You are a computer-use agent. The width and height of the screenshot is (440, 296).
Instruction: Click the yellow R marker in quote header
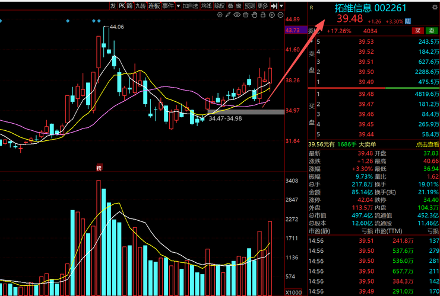tap(312, 8)
